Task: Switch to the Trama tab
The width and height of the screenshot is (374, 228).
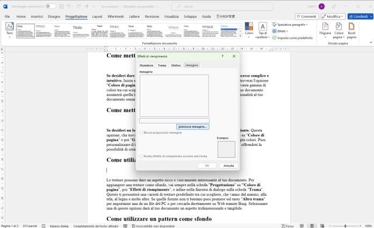Action: point(162,65)
